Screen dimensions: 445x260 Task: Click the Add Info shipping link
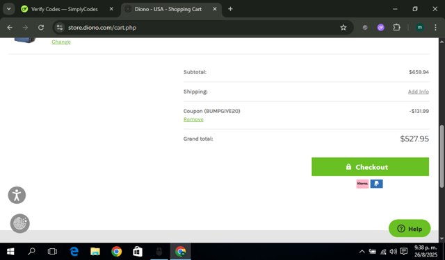pyautogui.click(x=419, y=92)
